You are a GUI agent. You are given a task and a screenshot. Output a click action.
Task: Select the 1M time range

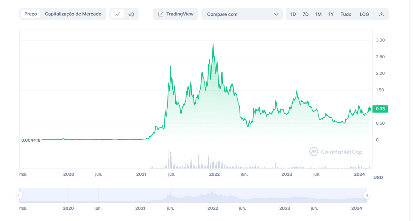[318, 14]
